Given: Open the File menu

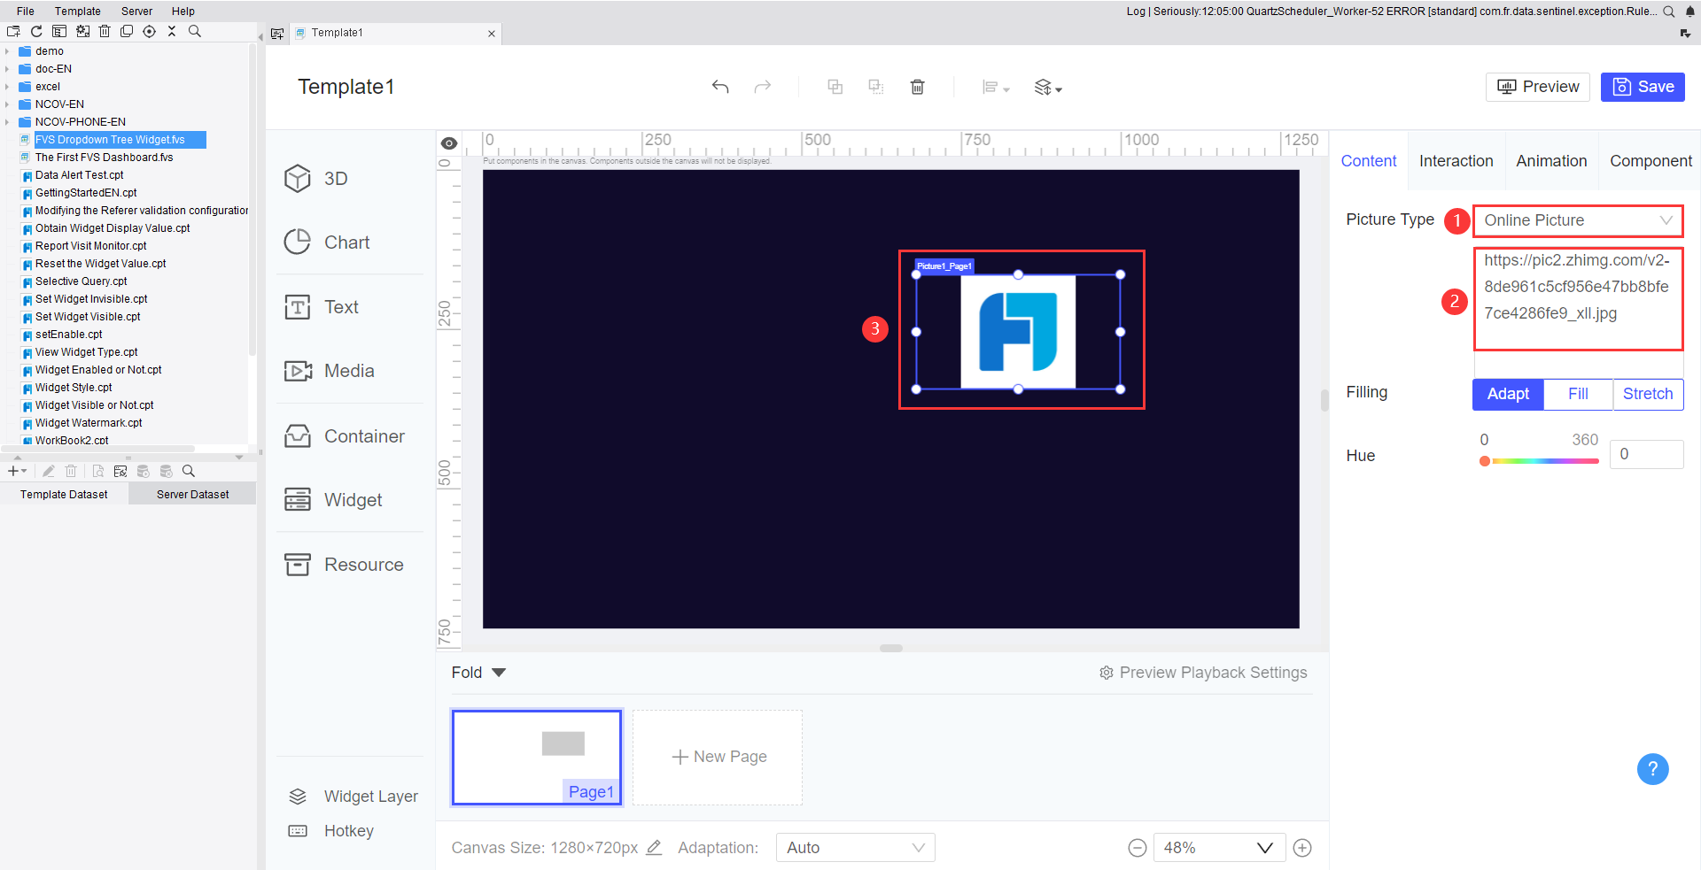Looking at the screenshot, I should 26,12.
